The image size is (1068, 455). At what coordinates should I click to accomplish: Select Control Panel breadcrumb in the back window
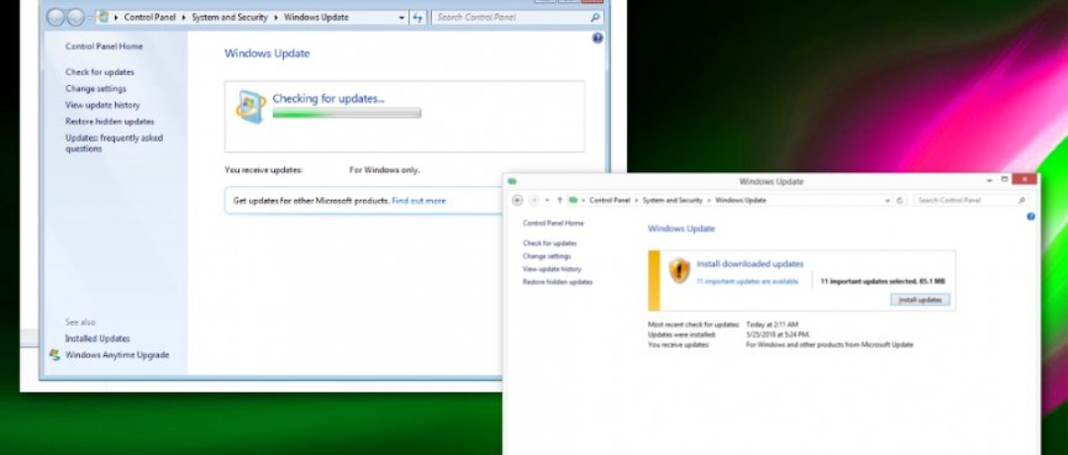[150, 18]
